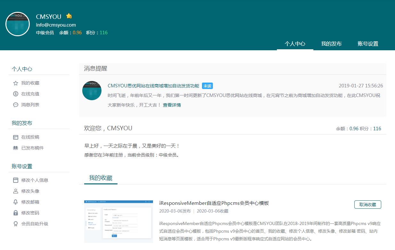
Task: Select the 我的收藏 tab below welcome
Action: tap(101, 178)
